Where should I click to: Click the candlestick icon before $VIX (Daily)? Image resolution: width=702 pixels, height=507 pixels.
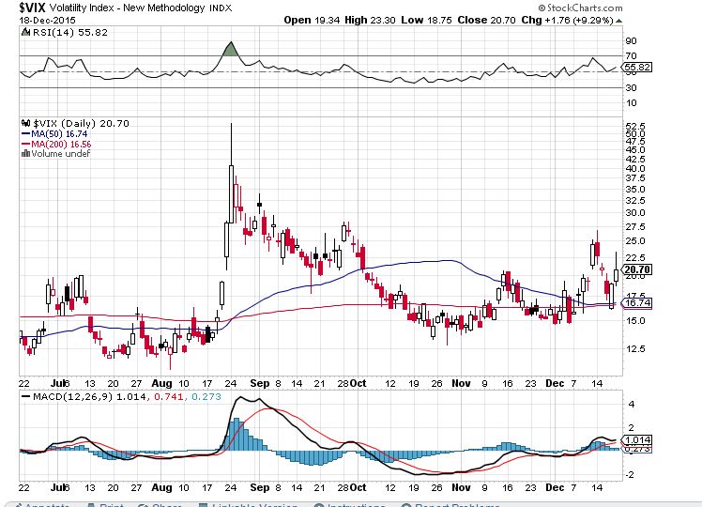(26, 123)
